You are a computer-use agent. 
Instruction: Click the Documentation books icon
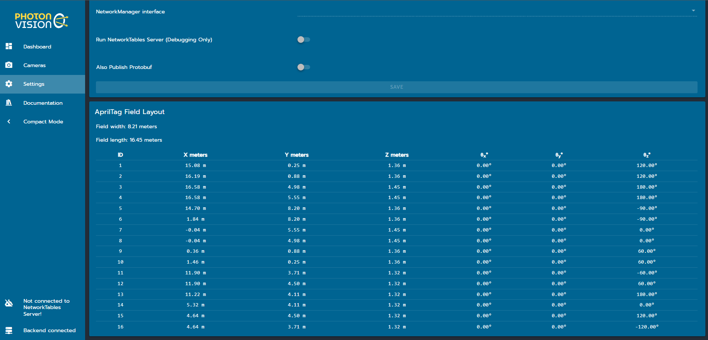tap(9, 103)
